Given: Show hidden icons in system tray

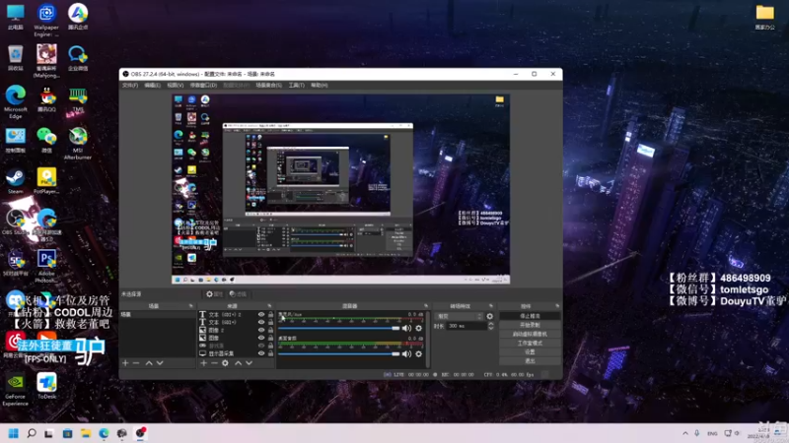Looking at the screenshot, I should (684, 433).
